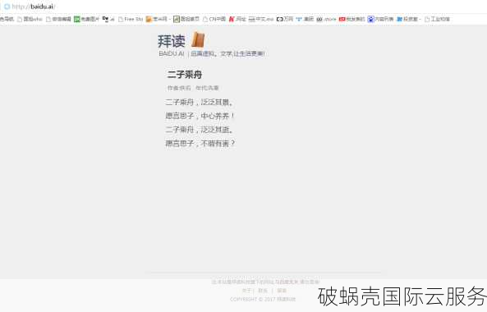Viewport: 487px width, 312px height.
Task: Click the orange book logo icon
Action: point(198,39)
